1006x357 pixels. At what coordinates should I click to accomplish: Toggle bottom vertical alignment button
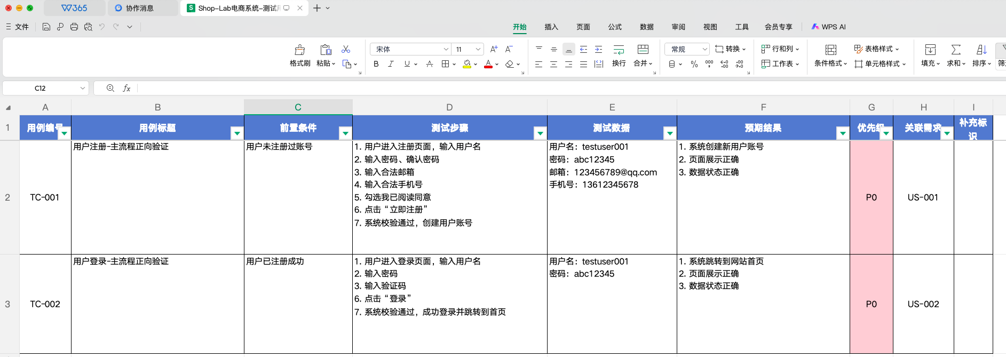click(x=569, y=49)
